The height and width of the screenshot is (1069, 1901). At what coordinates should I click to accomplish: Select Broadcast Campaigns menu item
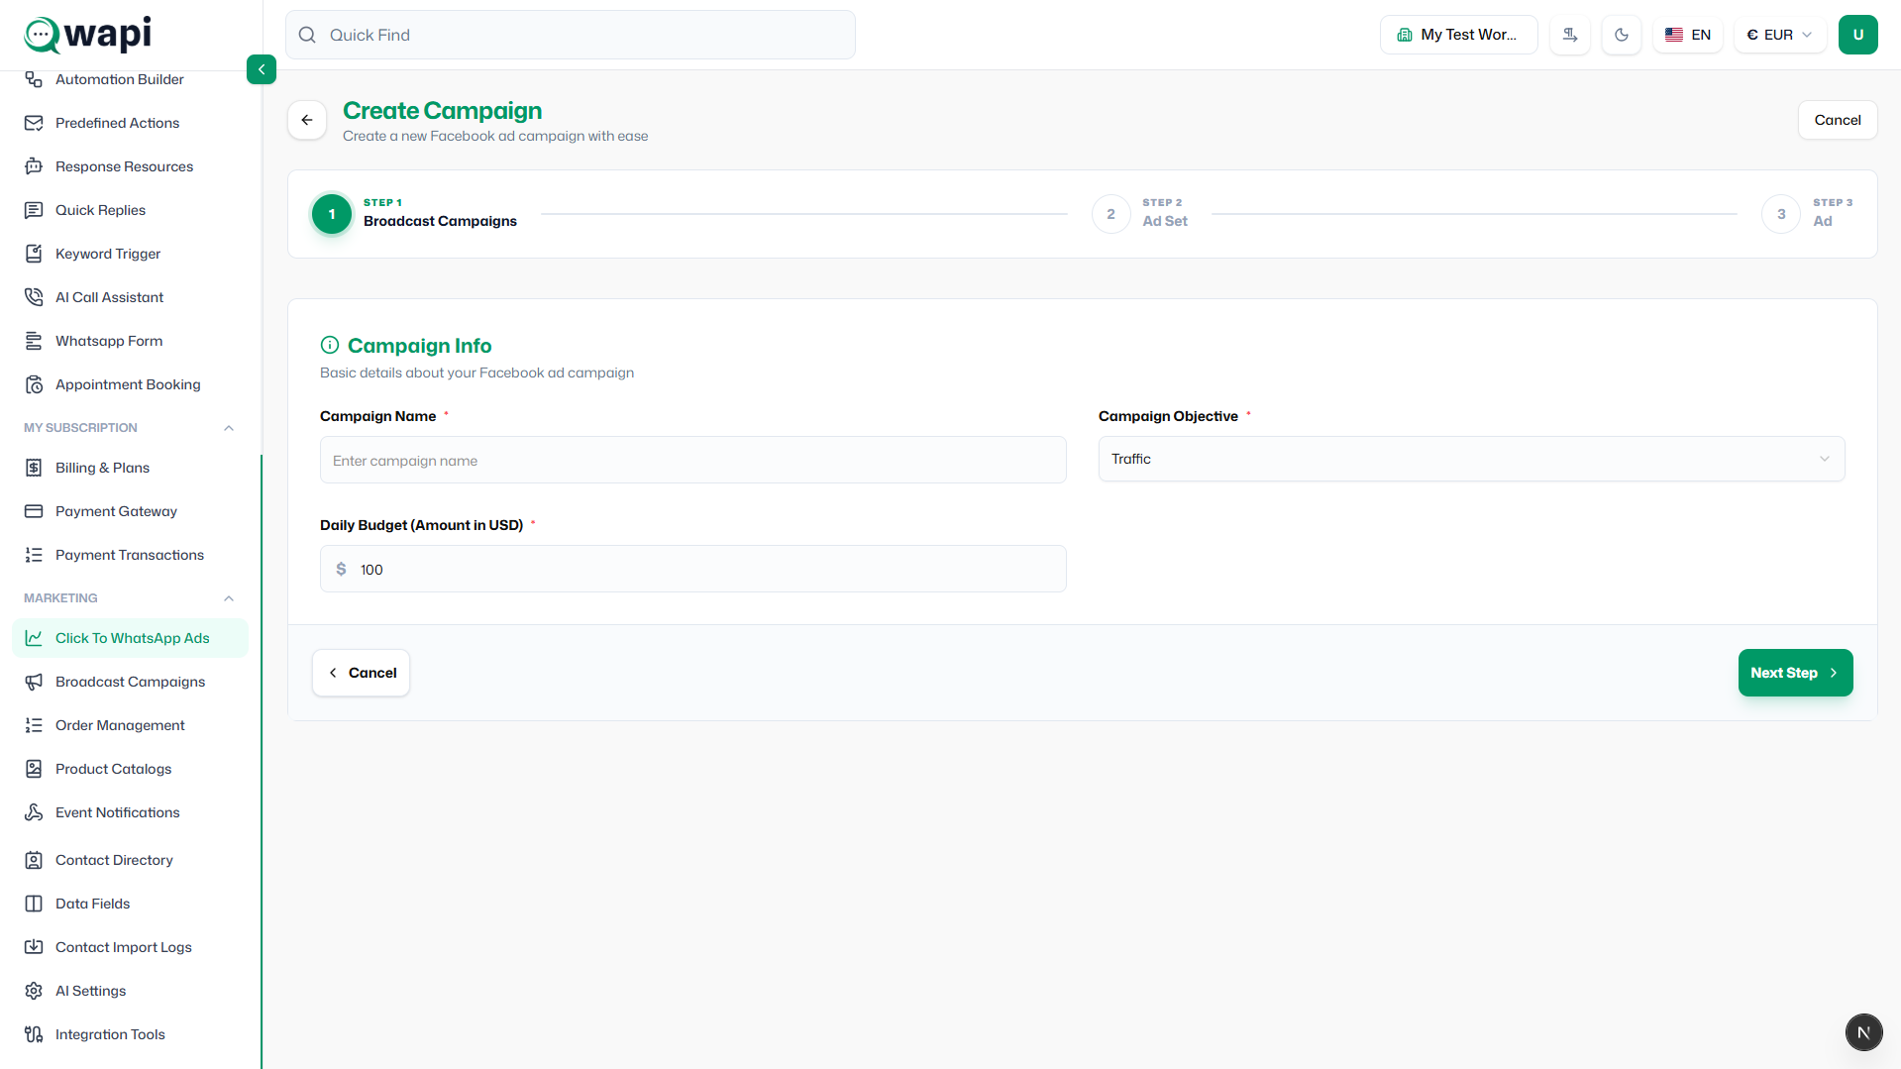click(130, 682)
